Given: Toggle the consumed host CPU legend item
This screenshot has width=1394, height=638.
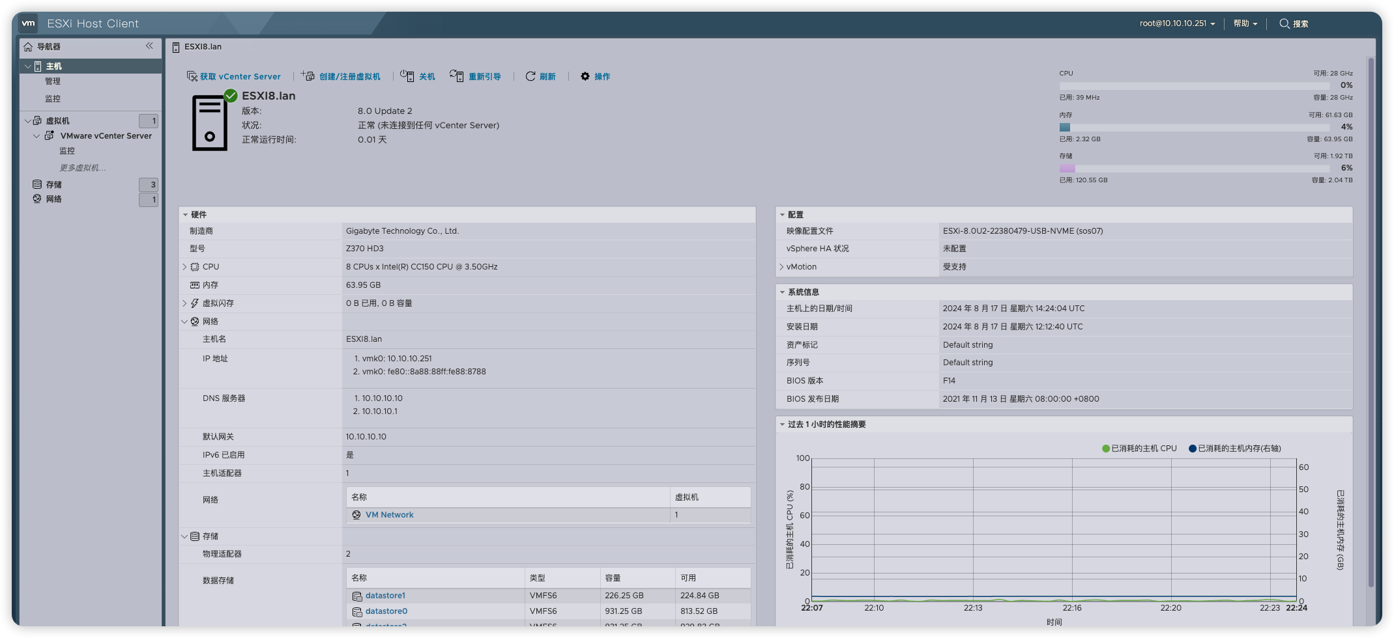Looking at the screenshot, I should [1139, 449].
